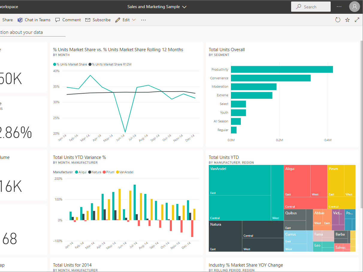This screenshot has height=272, width=363.
Task: Click % Units Market Share legend marker
Action: click(55, 64)
